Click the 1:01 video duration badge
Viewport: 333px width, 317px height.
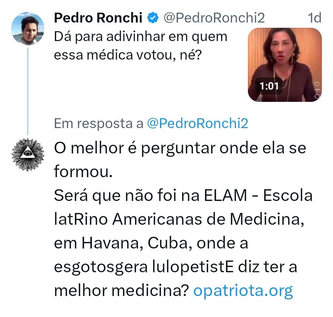pos(269,86)
